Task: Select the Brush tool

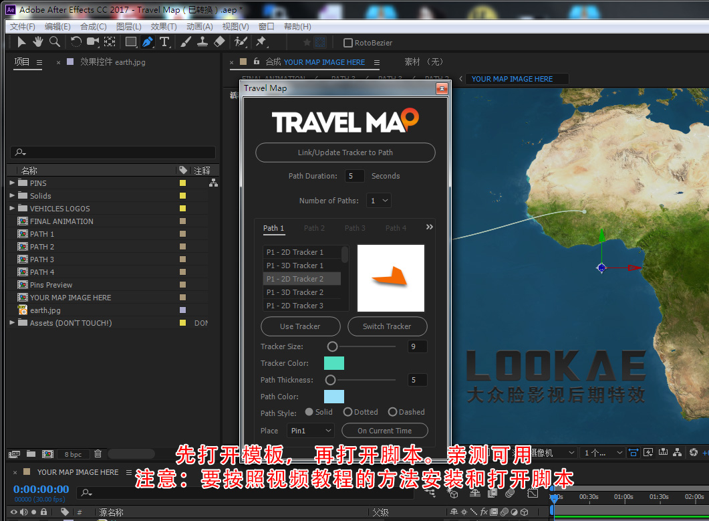Action: point(184,42)
